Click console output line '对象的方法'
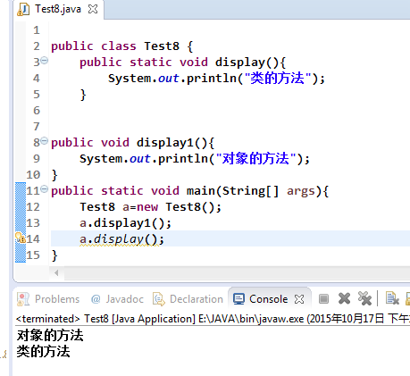Image resolution: width=410 pixels, height=376 pixels. [50, 336]
